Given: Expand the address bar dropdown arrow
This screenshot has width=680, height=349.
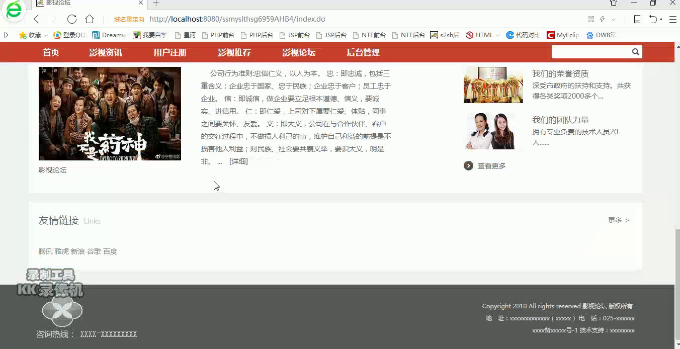Looking at the screenshot, I should [x=614, y=19].
